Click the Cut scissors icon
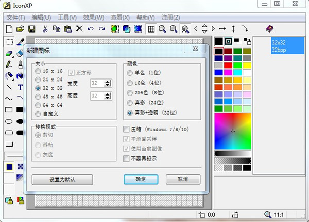This screenshot has width=309, height=222. [45, 29]
